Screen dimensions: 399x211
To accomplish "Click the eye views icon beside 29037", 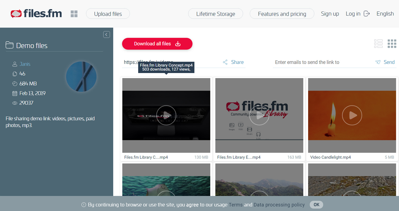I will [15, 103].
